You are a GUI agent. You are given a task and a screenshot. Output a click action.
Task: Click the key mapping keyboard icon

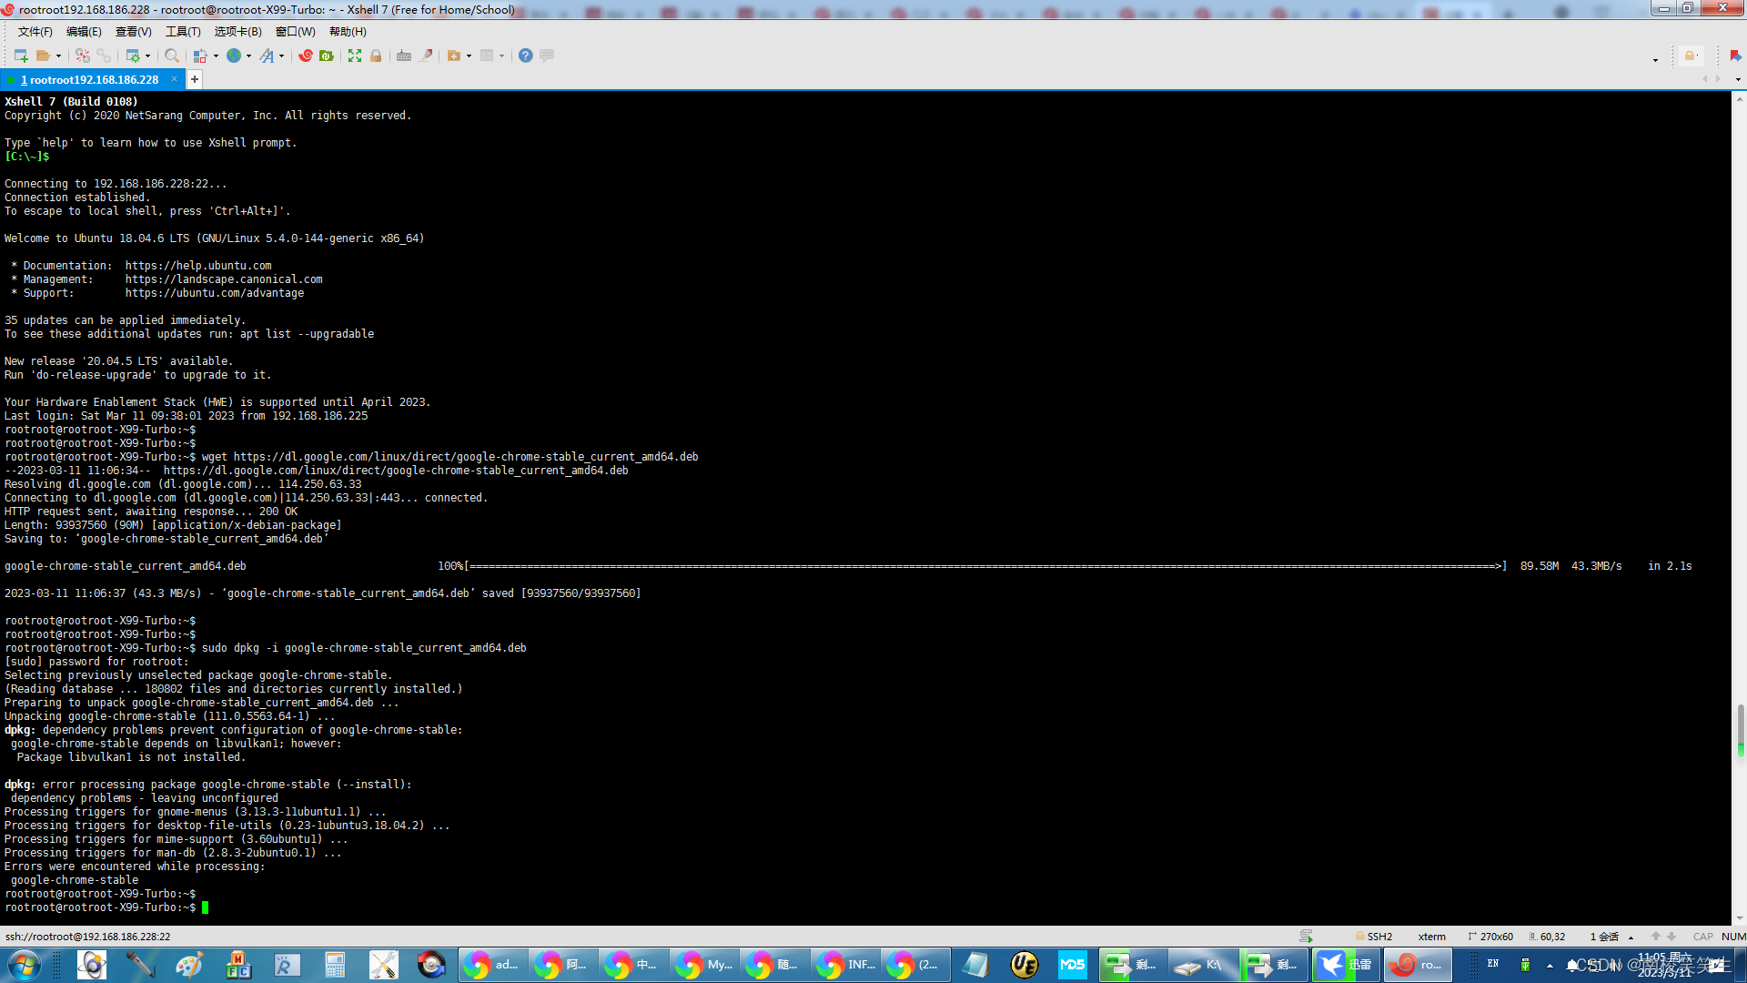(x=404, y=56)
